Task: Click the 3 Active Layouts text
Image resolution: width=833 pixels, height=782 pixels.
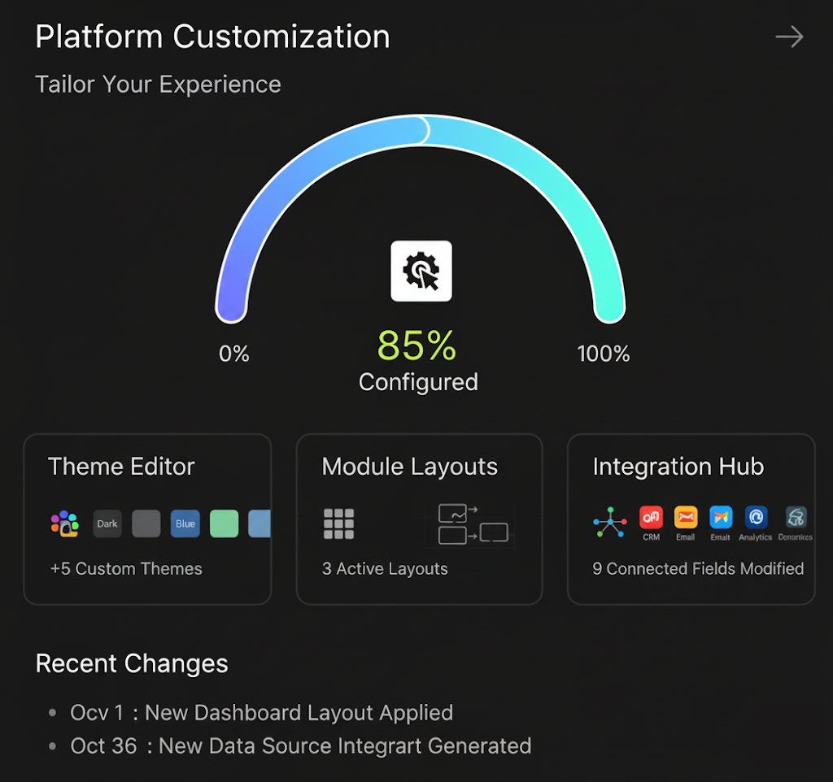Action: 385,569
